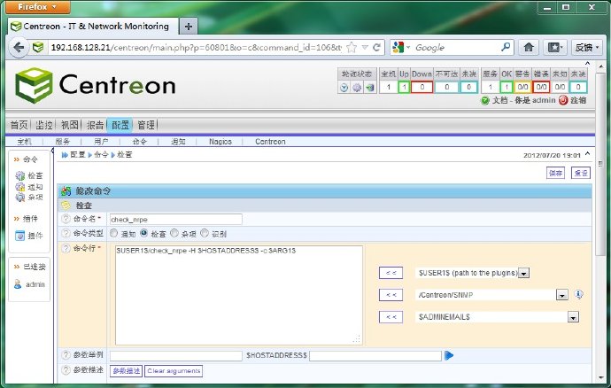Image resolution: width=611 pixels, height=388 pixels.
Task: Open the 插件 plugin icon in sidebar
Action: 19,236
